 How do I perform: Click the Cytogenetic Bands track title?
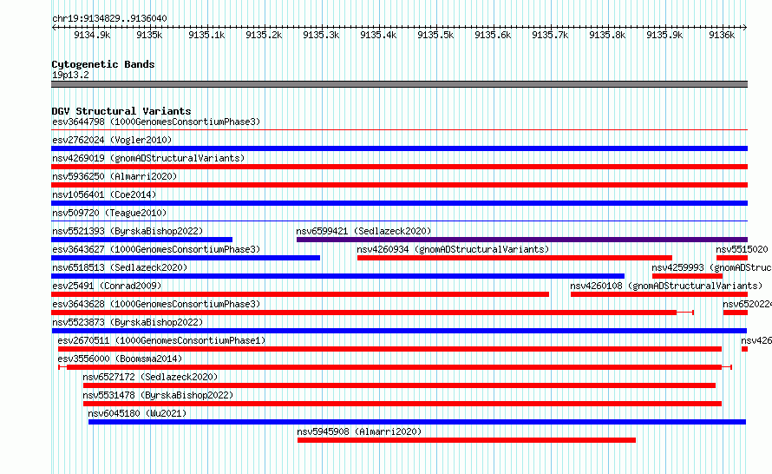pos(103,64)
